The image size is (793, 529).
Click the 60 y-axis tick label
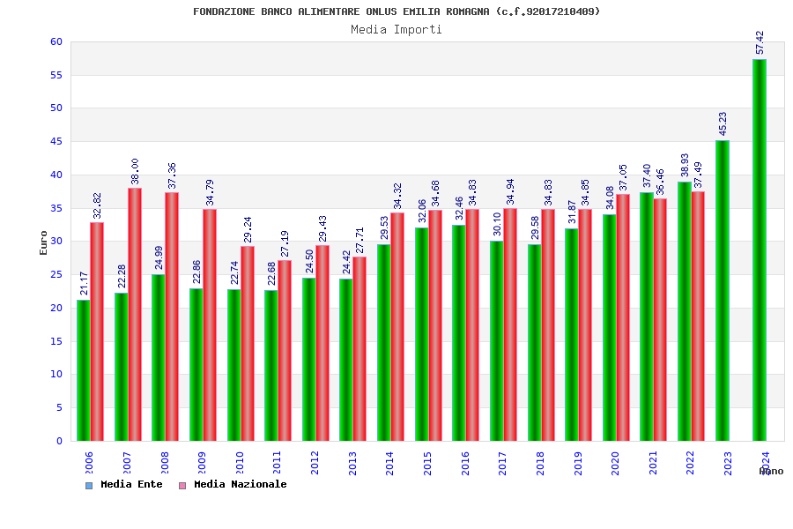[x=56, y=42]
